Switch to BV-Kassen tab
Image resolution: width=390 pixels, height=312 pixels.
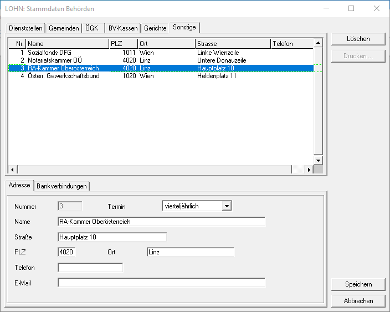click(122, 28)
